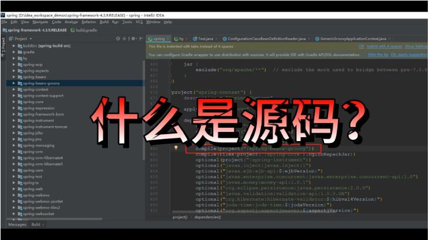Toggle fold marker at project spring-context line
The width and height of the screenshot is (429, 240).
170,93
